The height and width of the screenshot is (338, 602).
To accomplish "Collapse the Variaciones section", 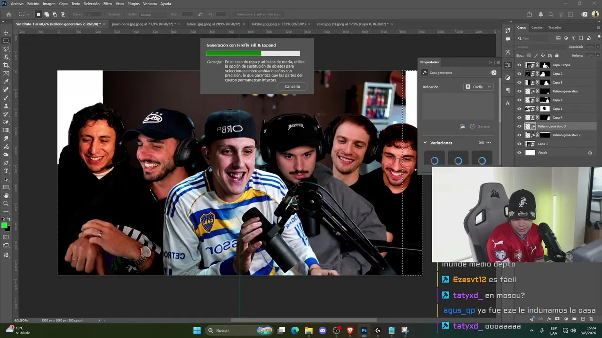I will coord(425,143).
